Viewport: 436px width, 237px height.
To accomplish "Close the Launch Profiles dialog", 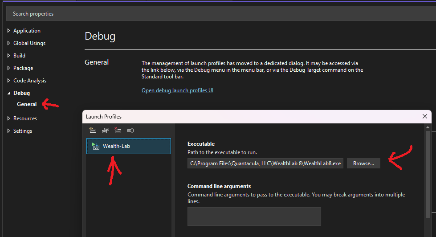I will [x=424, y=116].
